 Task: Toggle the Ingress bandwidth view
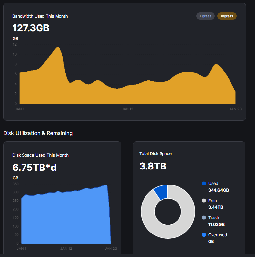(227, 16)
